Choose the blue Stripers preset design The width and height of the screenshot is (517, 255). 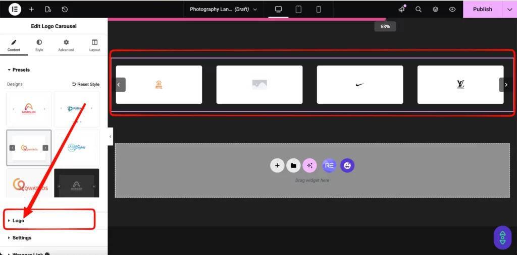coord(77,148)
